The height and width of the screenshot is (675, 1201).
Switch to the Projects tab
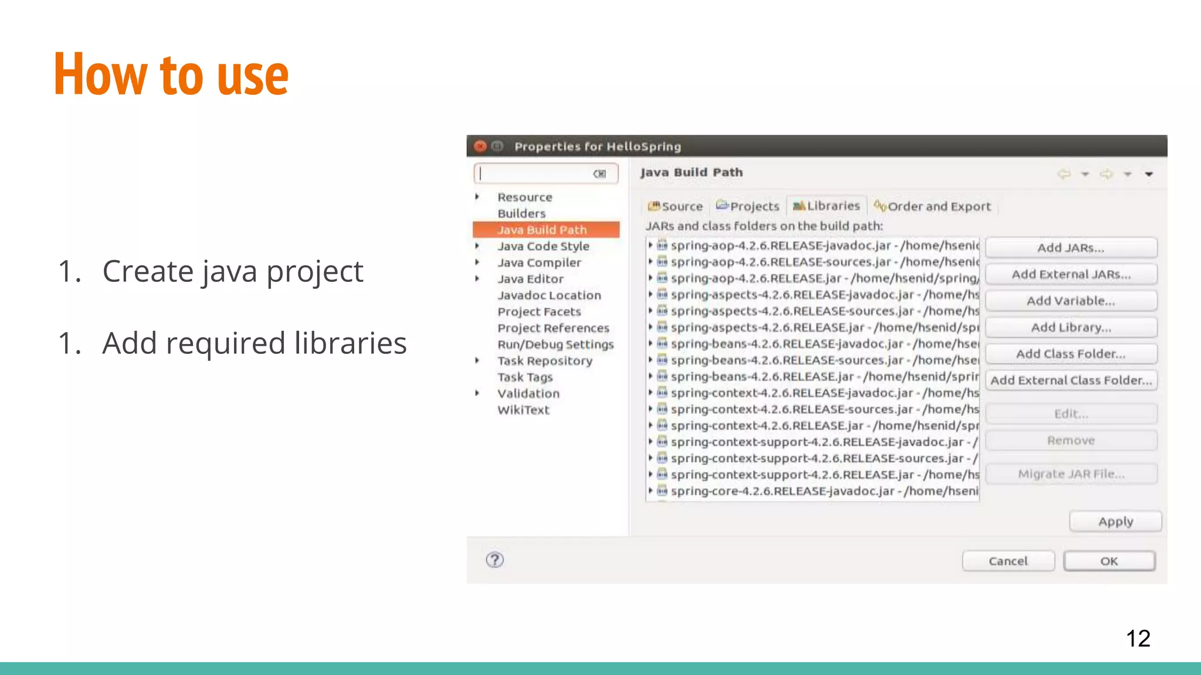pos(748,206)
